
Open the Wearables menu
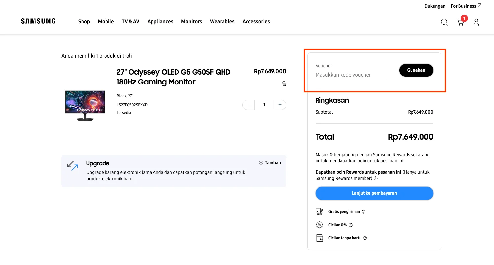tap(222, 21)
